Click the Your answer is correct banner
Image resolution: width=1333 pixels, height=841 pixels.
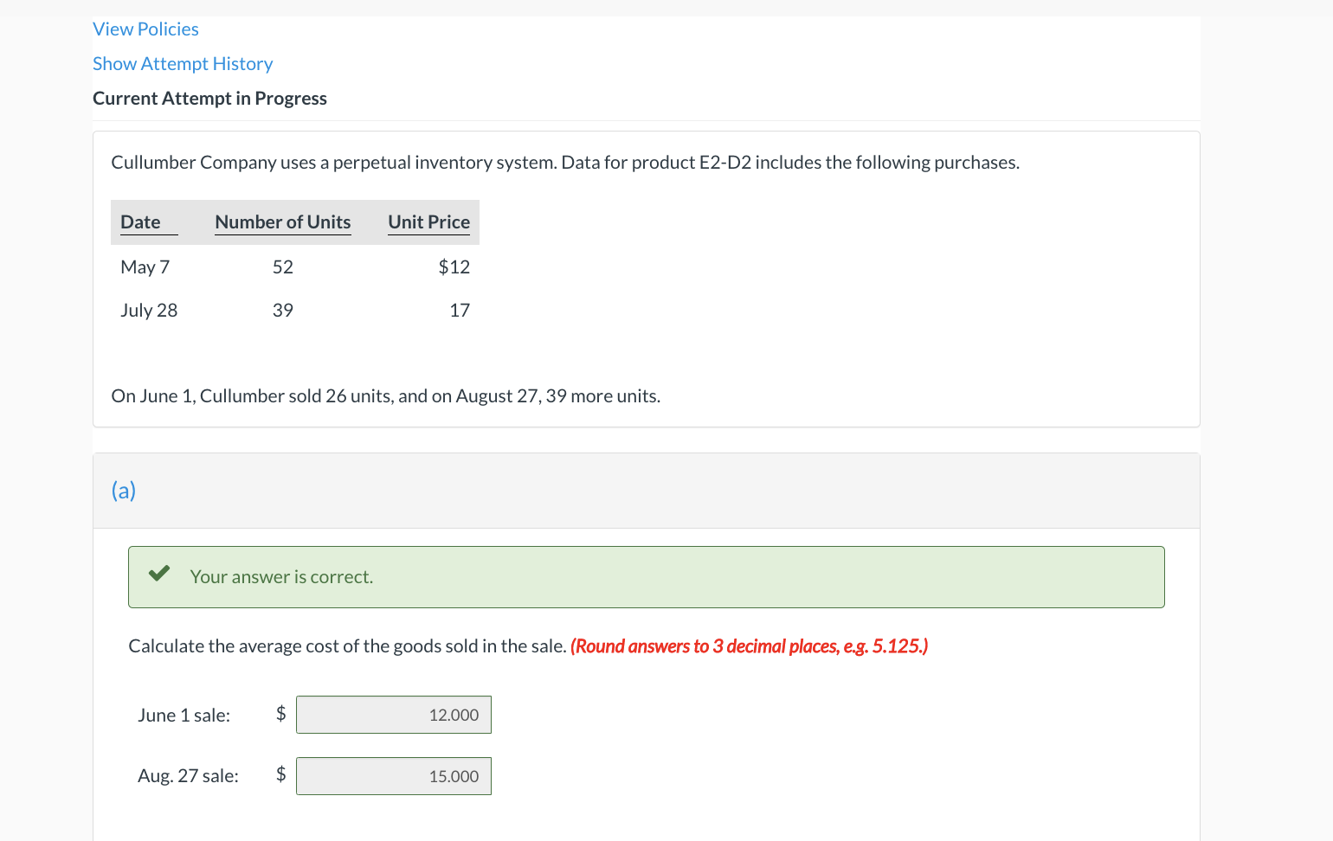tap(646, 577)
